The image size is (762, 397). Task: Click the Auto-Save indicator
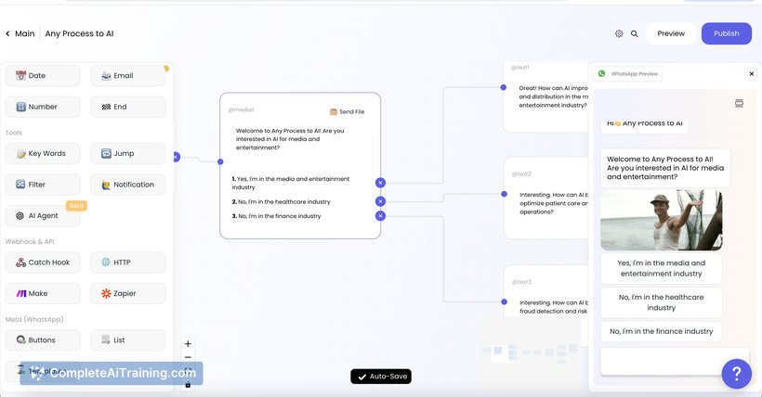[x=381, y=377]
